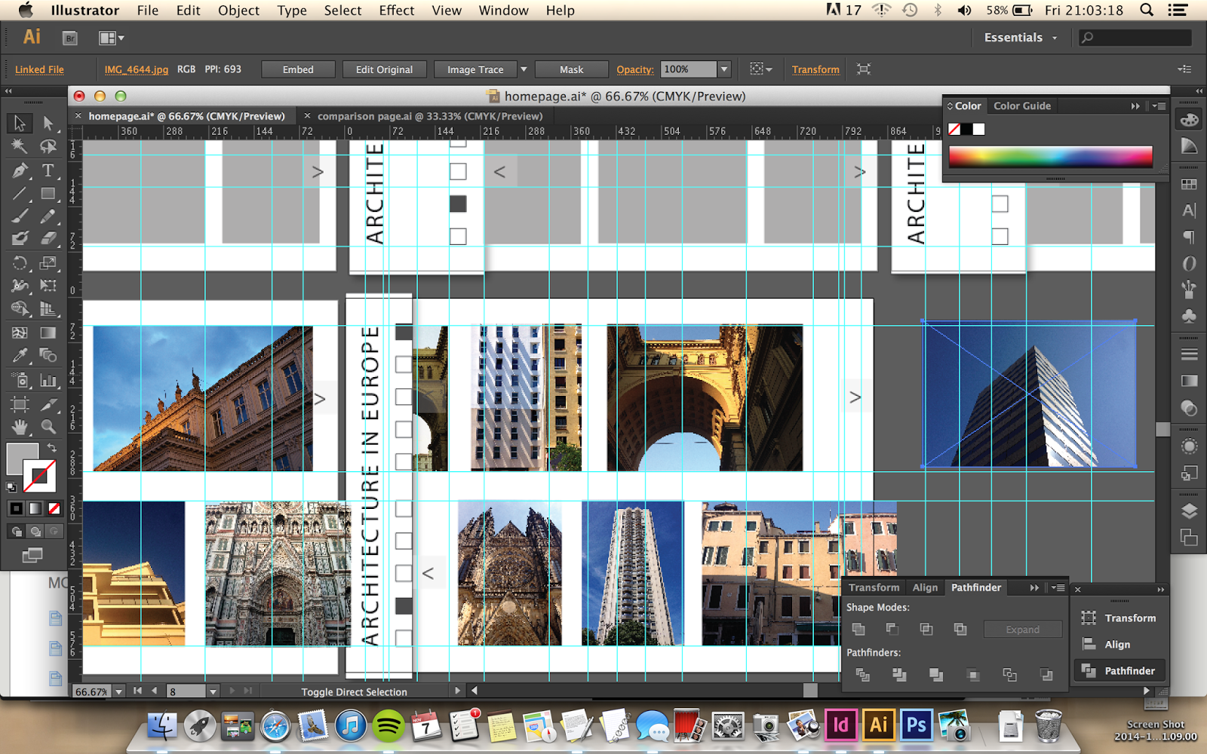Open the Essentials workspace switcher
The width and height of the screenshot is (1207, 754).
(1020, 38)
